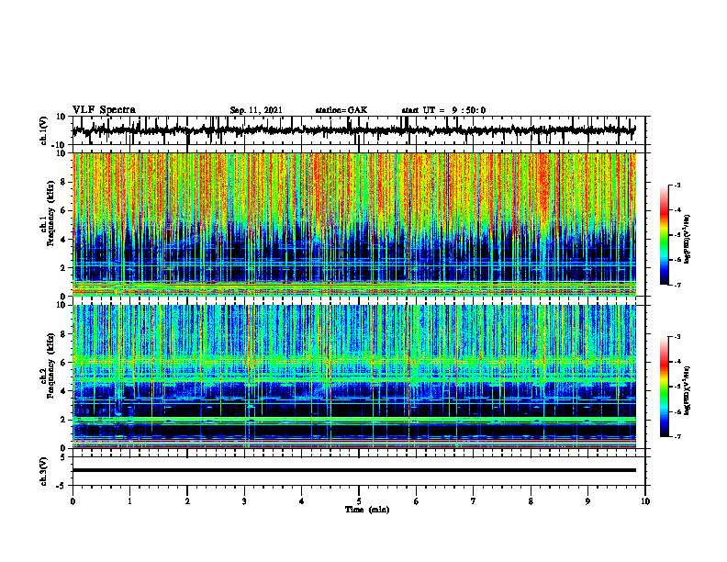Click the final time axis tick label "10"
The width and height of the screenshot is (727, 562).
[645, 501]
